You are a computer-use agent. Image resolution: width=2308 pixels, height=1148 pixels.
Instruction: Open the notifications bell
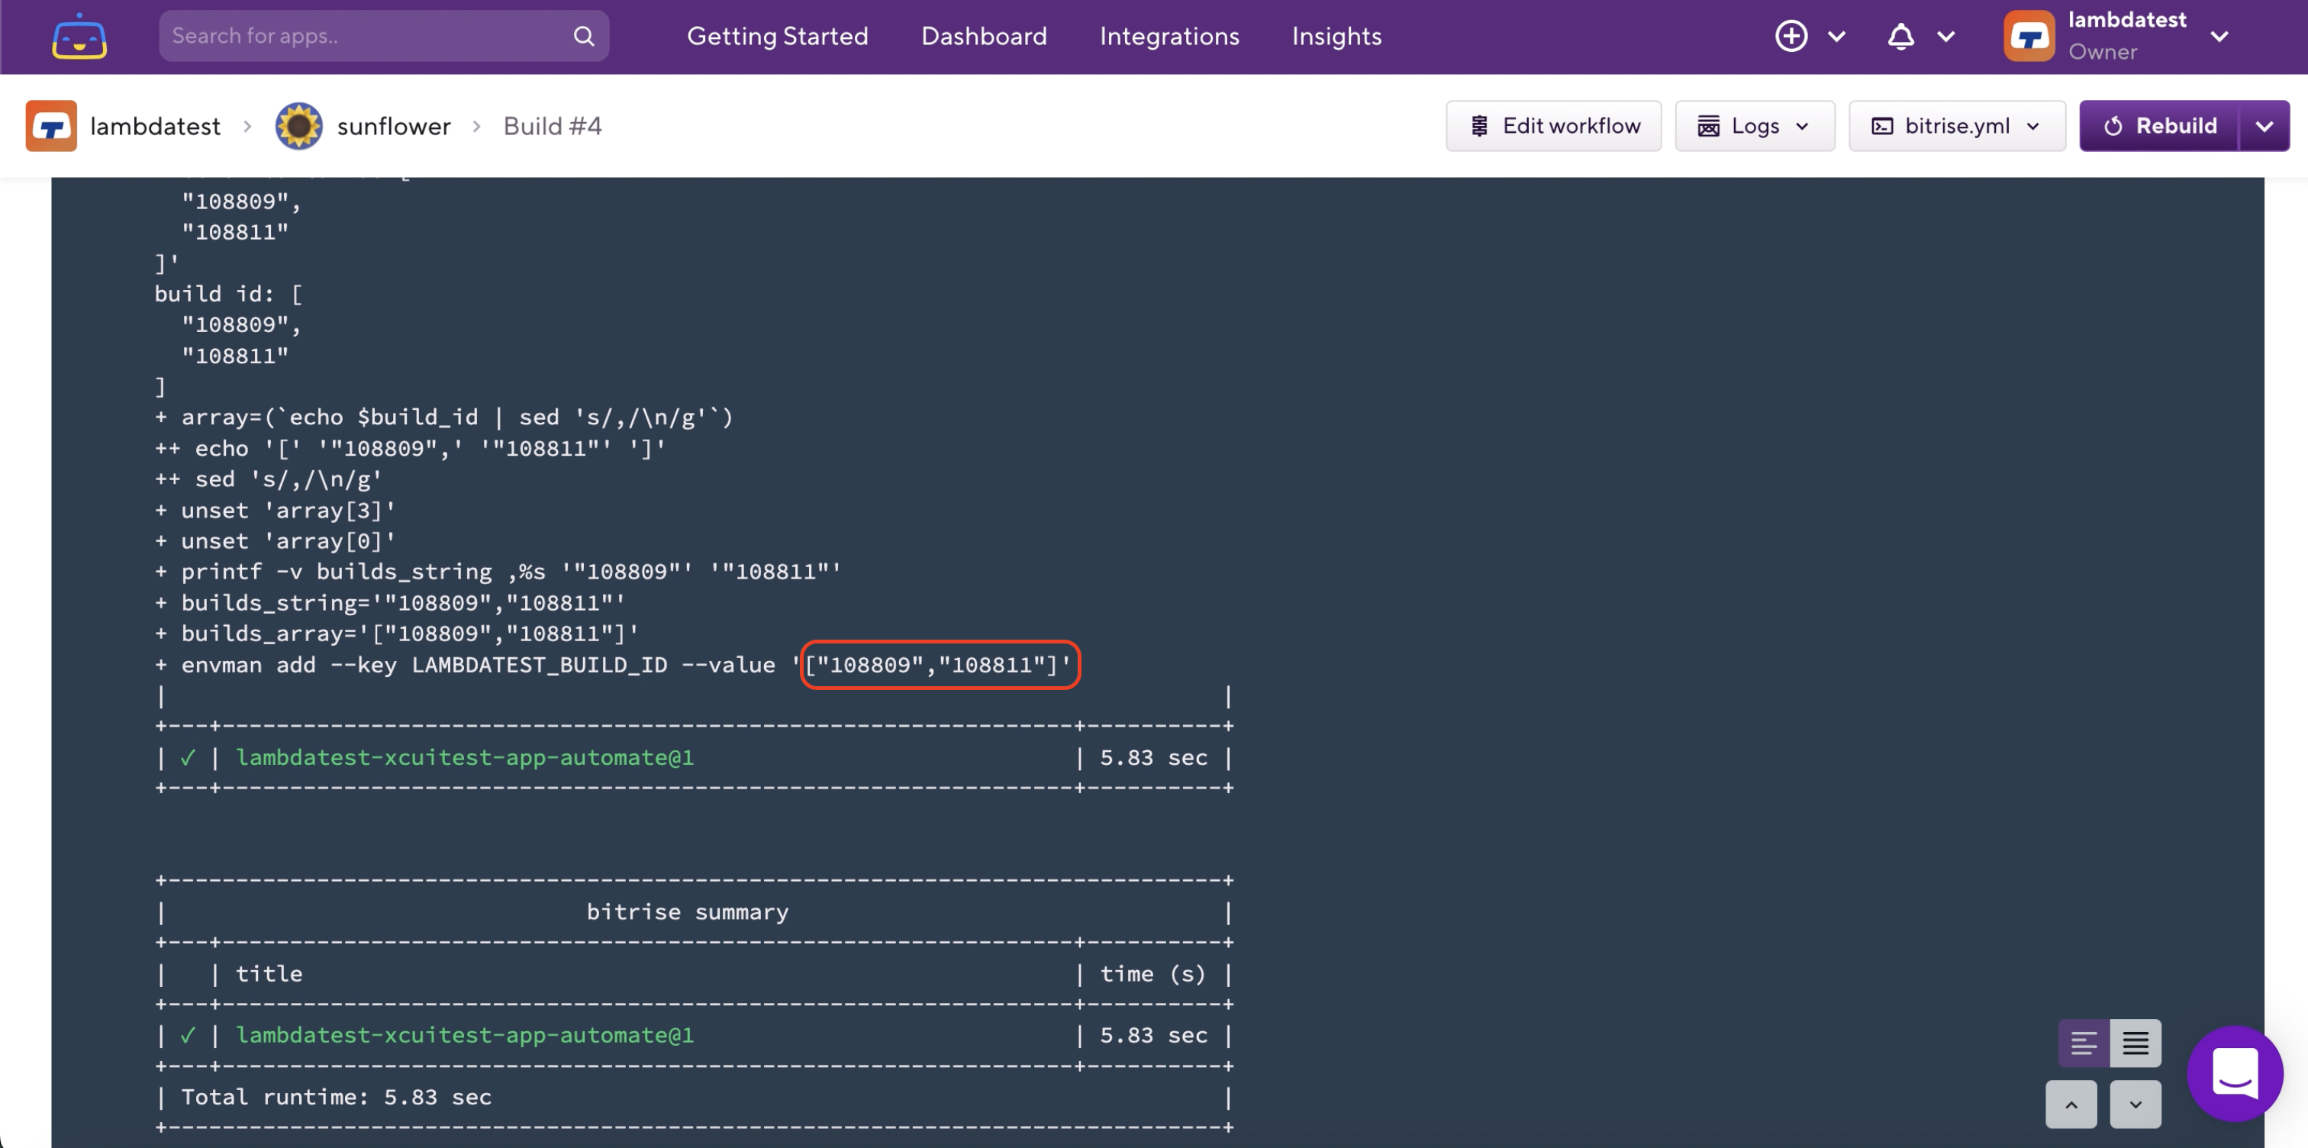[x=1900, y=36]
